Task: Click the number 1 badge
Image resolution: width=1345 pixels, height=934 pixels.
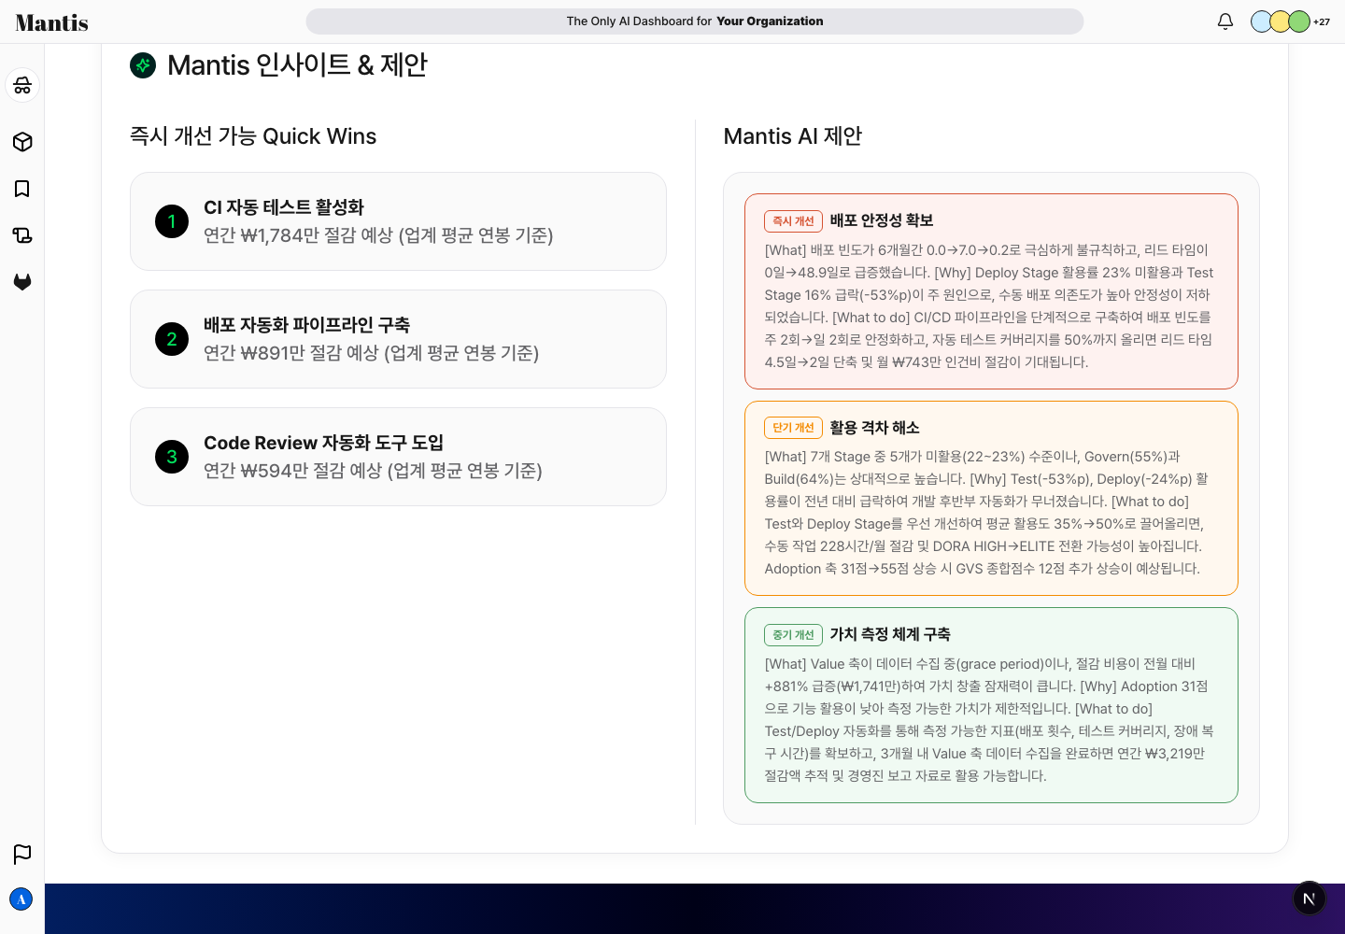Action: pyautogui.click(x=172, y=221)
